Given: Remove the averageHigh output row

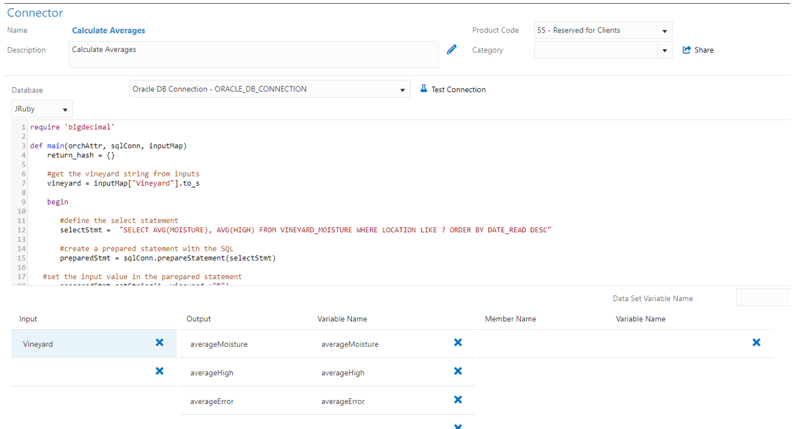Looking at the screenshot, I should click(458, 371).
